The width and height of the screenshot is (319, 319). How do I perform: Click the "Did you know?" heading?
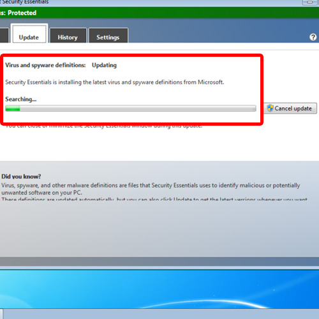[21, 176]
